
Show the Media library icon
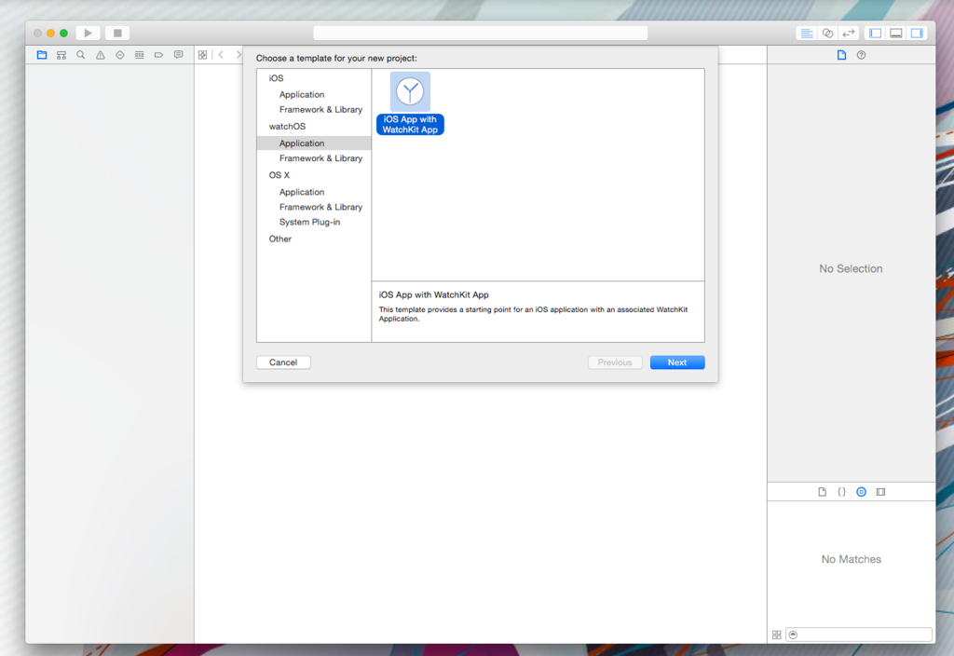(880, 492)
